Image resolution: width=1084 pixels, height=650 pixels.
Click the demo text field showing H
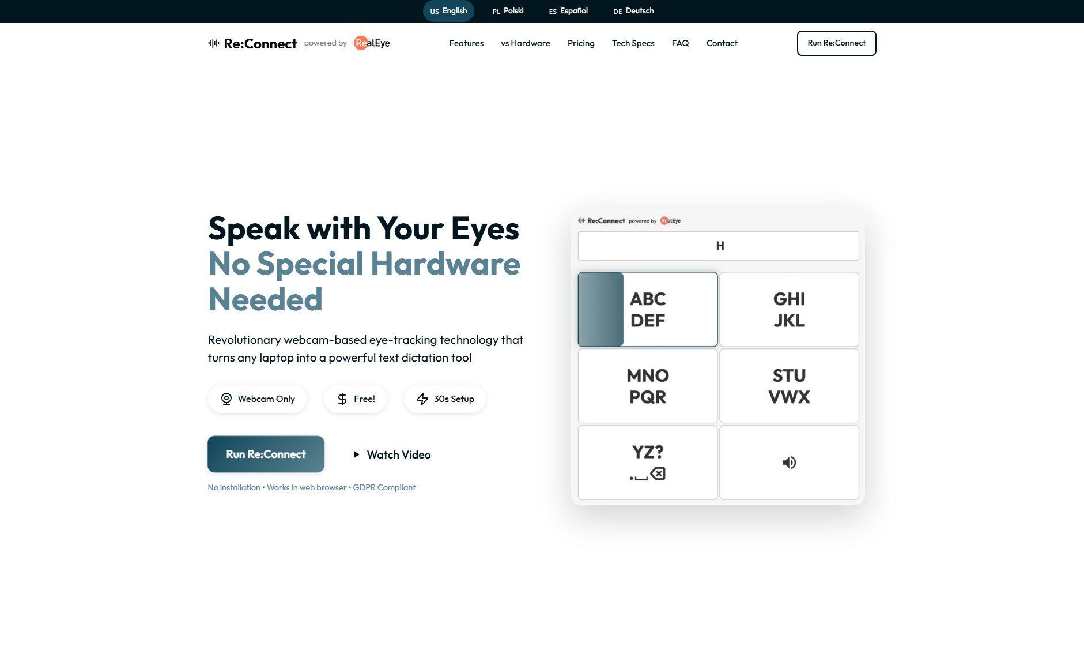[719, 246]
